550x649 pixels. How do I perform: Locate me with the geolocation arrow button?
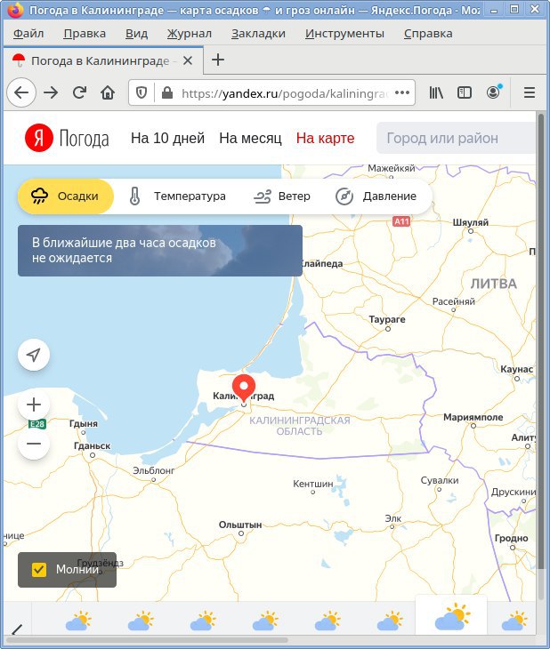click(34, 355)
